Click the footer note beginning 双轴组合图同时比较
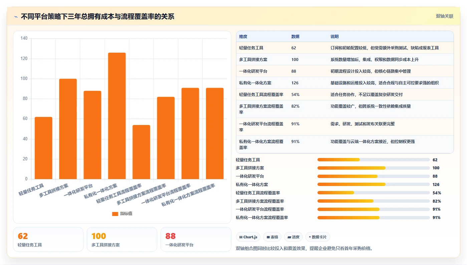Image resolution: width=467 pixels, height=265 pixels. click(x=304, y=248)
